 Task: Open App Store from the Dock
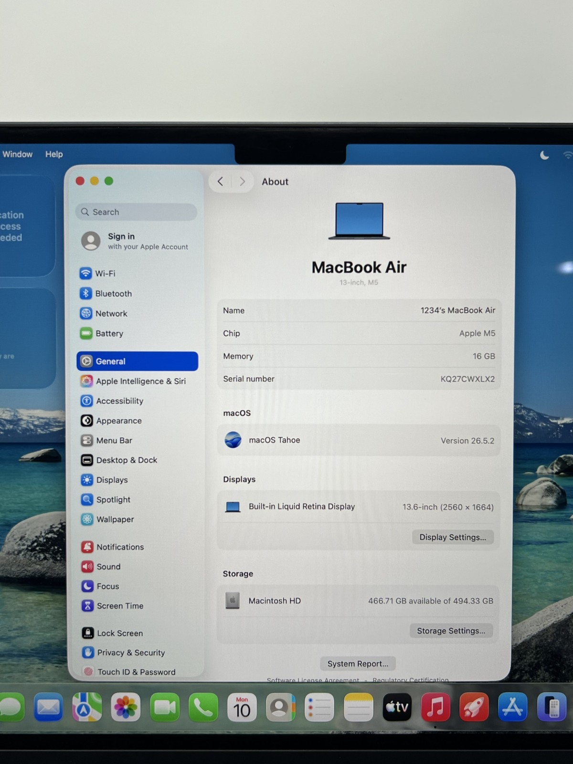513,707
